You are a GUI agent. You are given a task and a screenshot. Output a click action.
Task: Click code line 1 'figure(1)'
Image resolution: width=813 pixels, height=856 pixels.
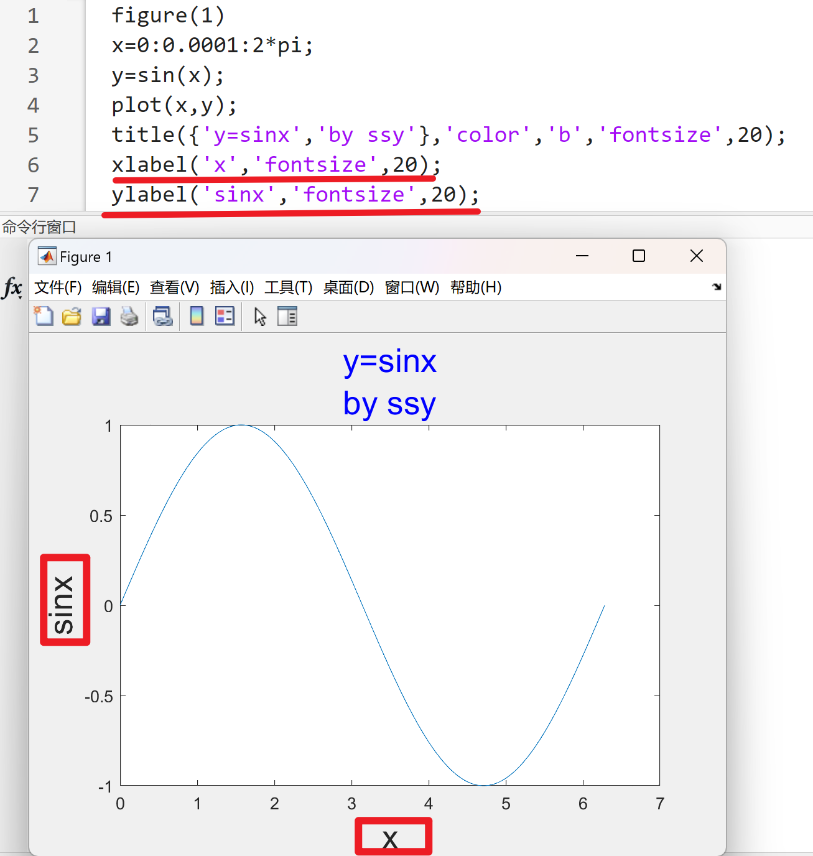[168, 16]
